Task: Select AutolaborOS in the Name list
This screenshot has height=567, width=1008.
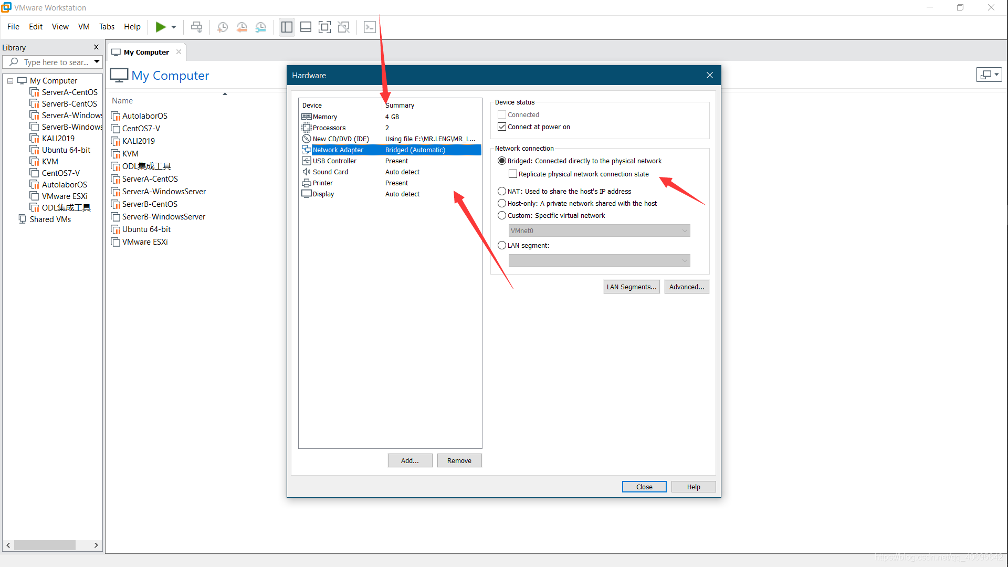Action: [x=144, y=116]
